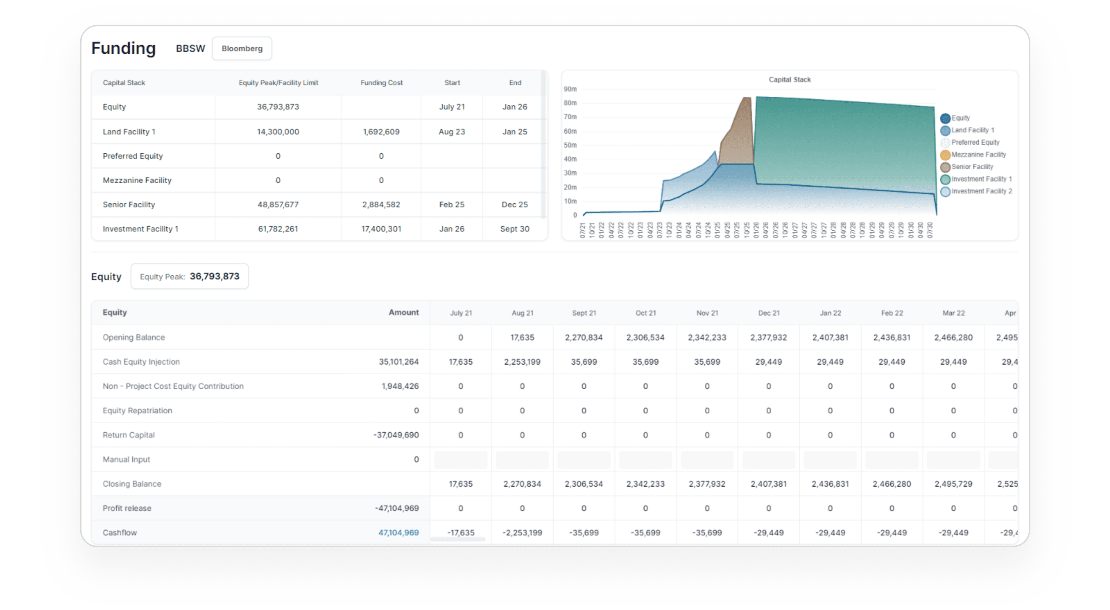Toggle Investment Facility 1 legend marker
The width and height of the screenshot is (1110, 610).
coord(946,179)
